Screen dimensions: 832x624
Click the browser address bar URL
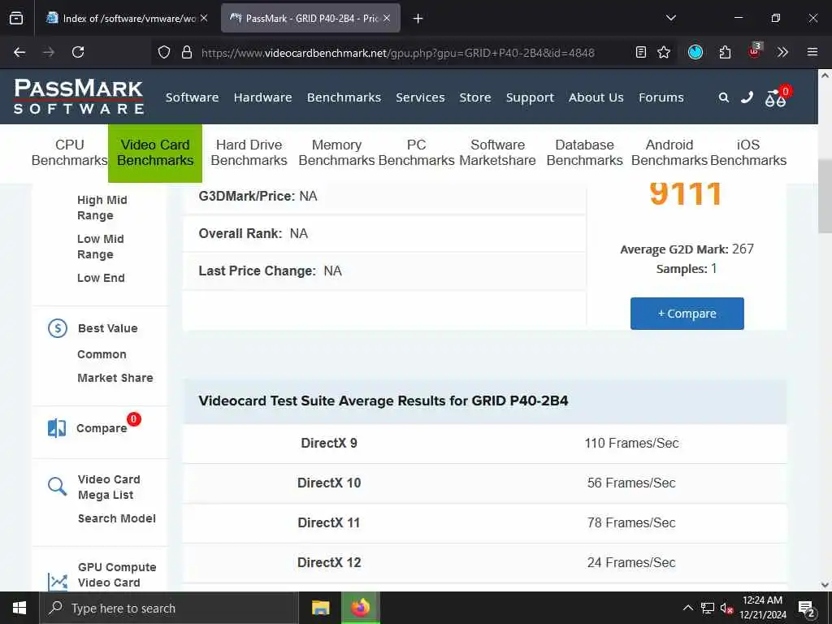point(397,53)
